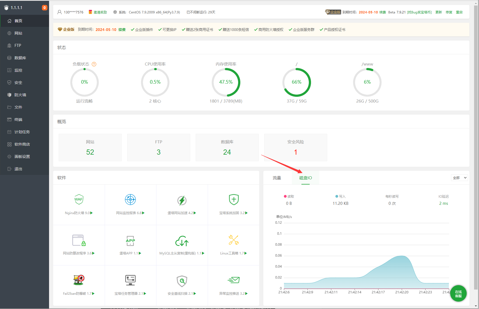
Task: Click the 在线客服 floating button
Action: coord(458,294)
